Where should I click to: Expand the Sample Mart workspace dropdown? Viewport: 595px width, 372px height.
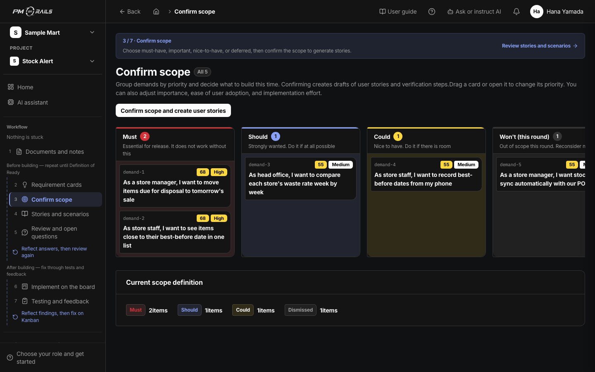[x=92, y=32]
